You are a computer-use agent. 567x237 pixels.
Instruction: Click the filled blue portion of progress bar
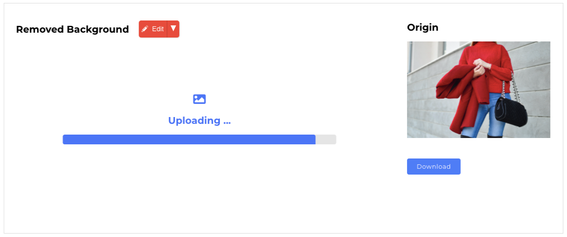(189, 139)
